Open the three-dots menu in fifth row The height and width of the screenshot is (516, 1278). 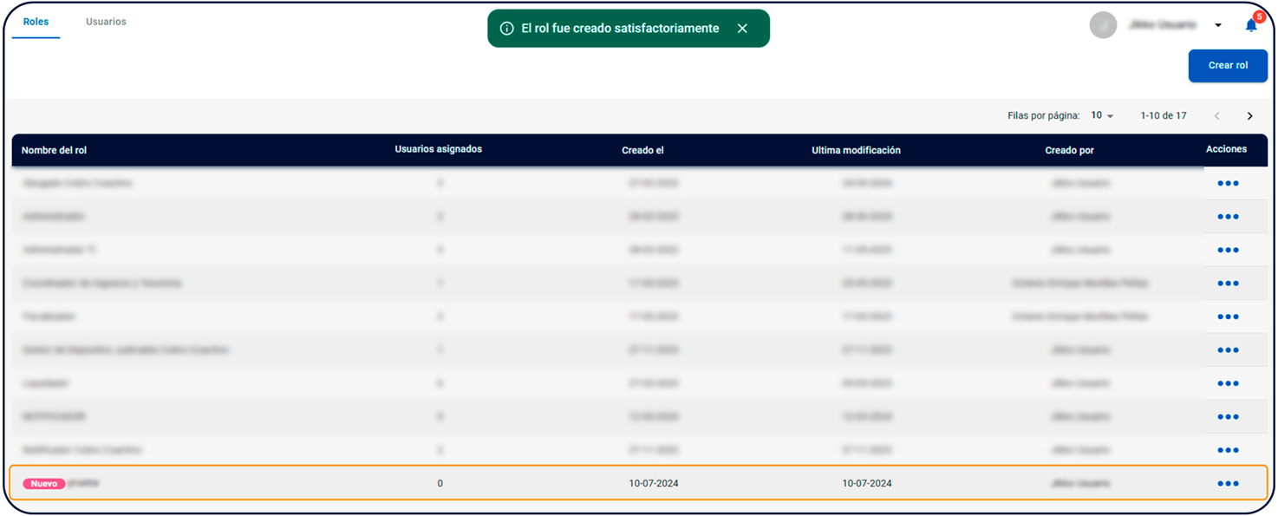point(1228,317)
